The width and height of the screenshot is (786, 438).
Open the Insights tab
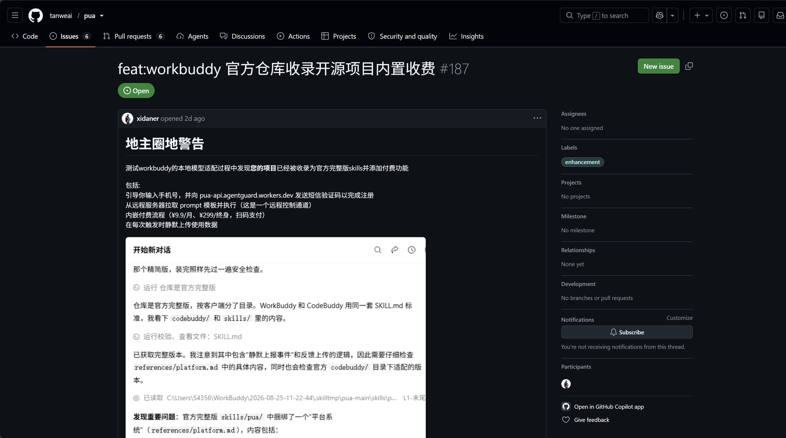pyautogui.click(x=466, y=36)
